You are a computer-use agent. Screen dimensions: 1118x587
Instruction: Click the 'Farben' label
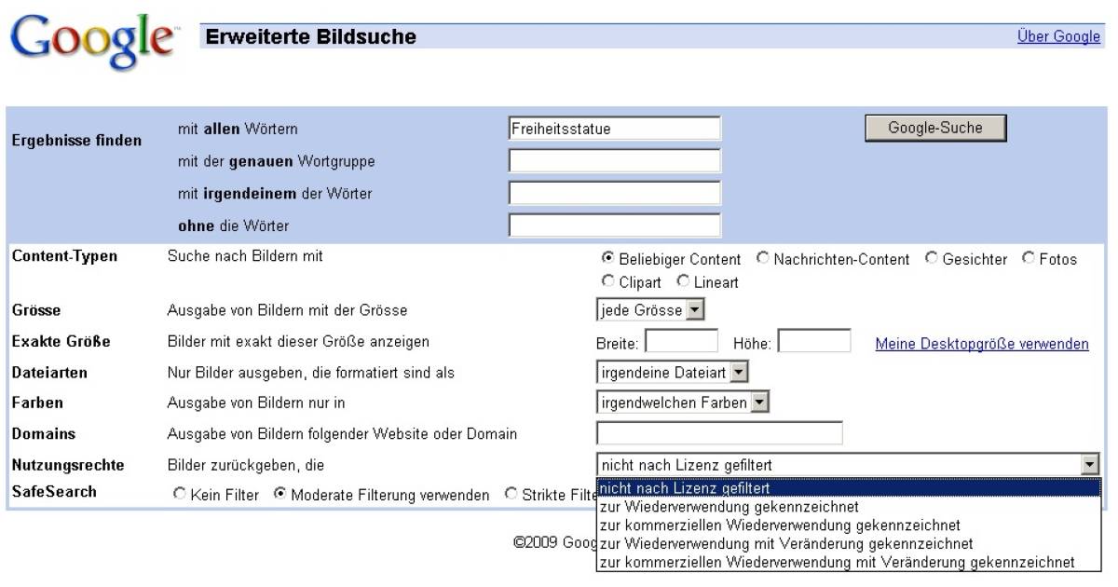(x=37, y=403)
